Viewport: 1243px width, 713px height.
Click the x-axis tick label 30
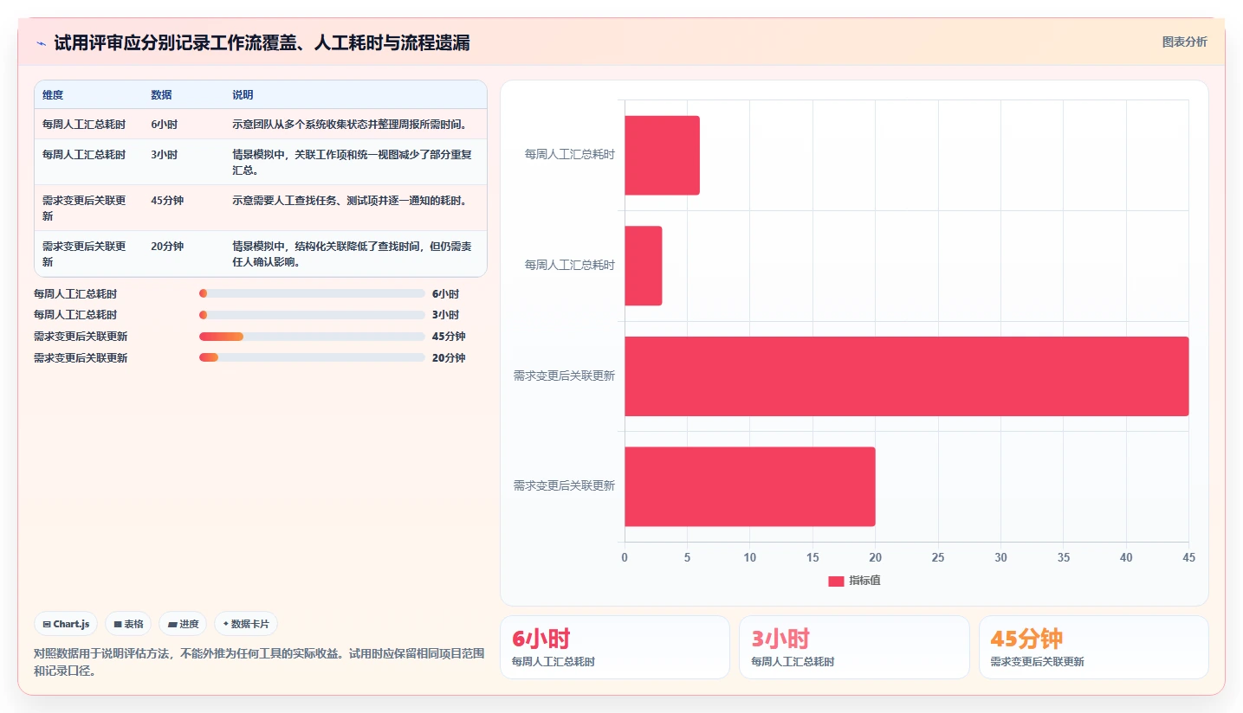tap(1000, 558)
